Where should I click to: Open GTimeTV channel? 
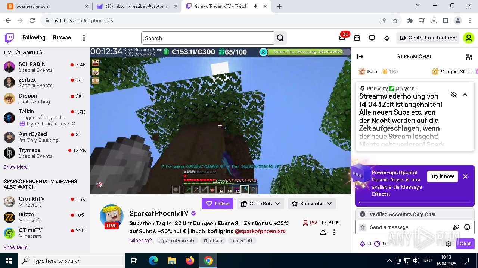[x=45, y=233]
